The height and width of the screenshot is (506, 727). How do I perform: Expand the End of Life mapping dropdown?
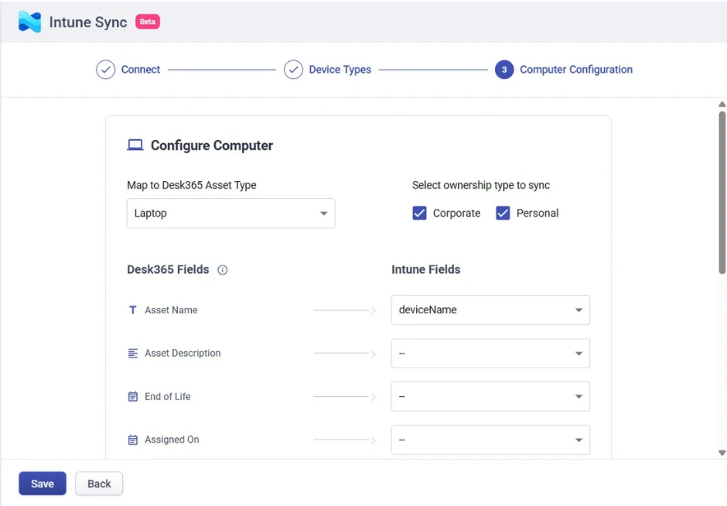click(x=490, y=397)
